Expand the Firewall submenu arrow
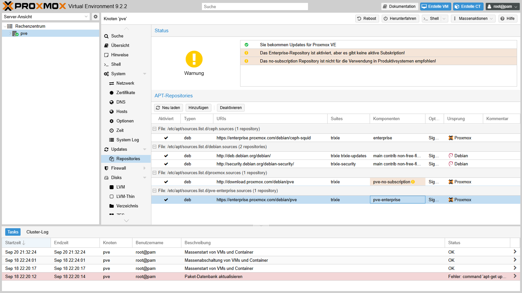 tap(145, 168)
